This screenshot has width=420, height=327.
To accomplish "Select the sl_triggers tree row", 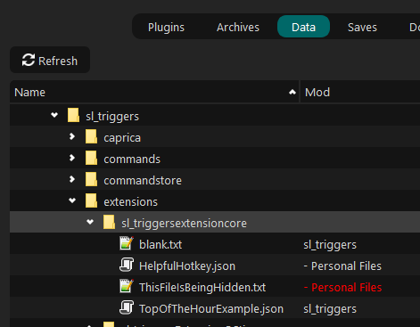I will tap(215, 115).
